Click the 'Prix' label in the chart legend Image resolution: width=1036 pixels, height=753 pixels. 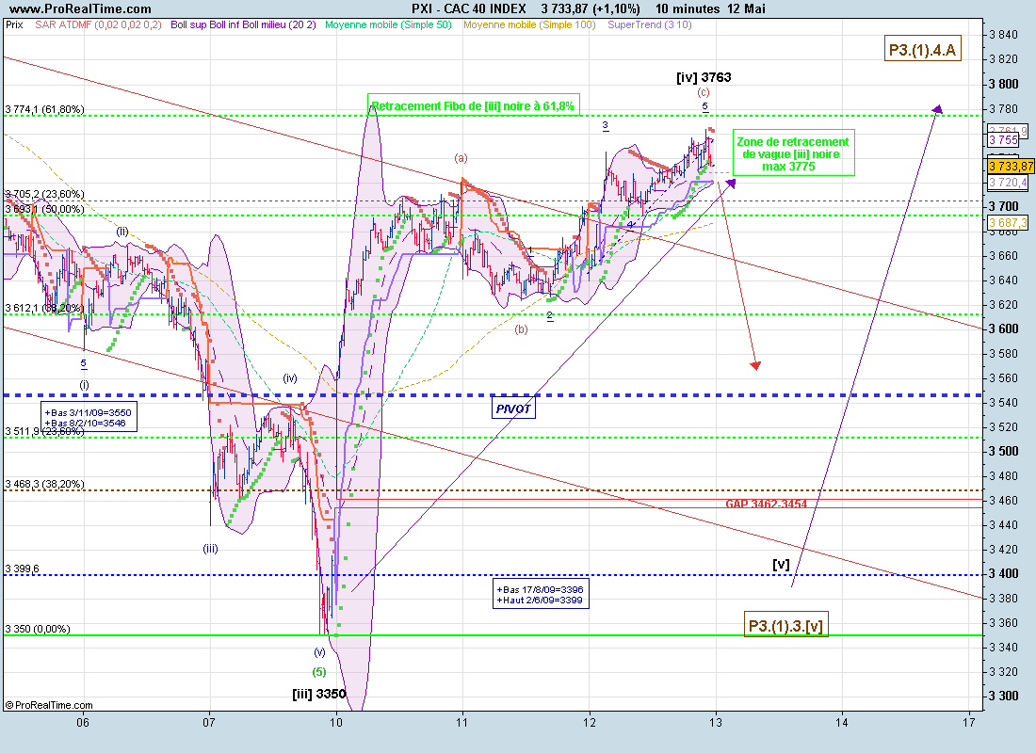(x=14, y=25)
